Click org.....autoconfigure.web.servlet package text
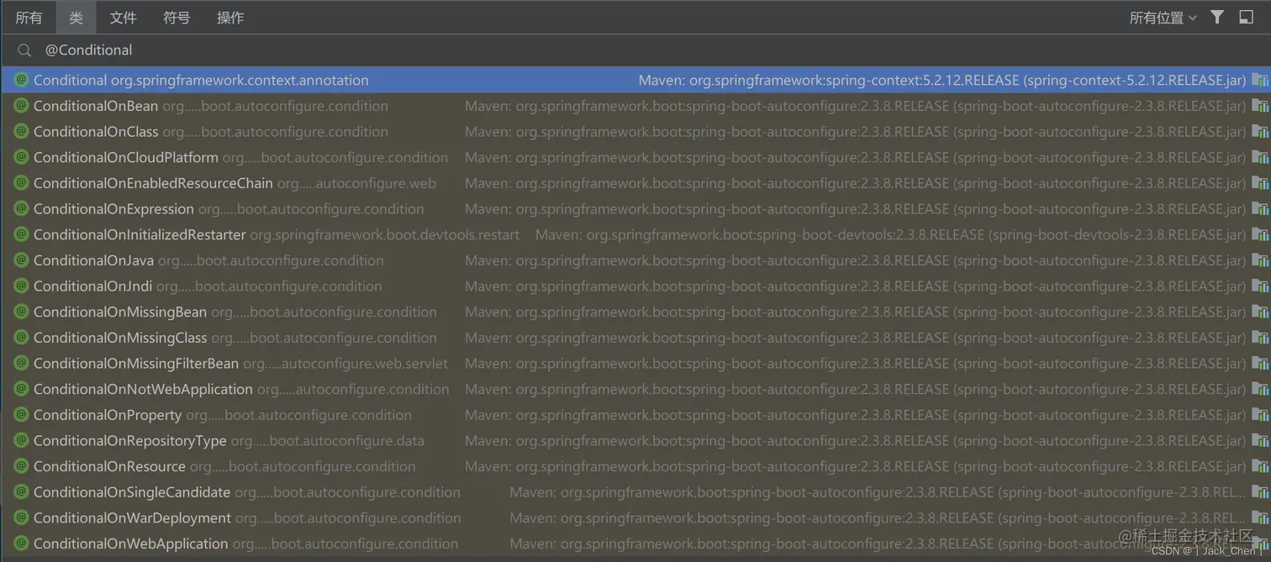 [345, 364]
